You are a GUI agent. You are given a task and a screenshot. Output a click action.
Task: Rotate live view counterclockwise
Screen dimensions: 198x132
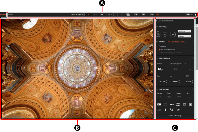tap(117, 14)
